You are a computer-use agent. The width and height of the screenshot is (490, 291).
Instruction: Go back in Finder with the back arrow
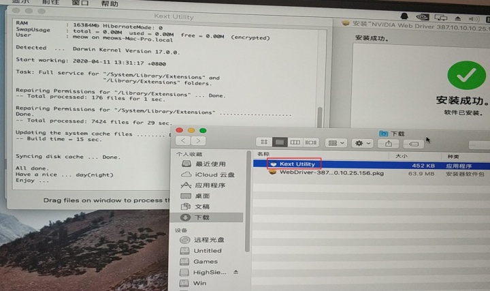pos(183,141)
